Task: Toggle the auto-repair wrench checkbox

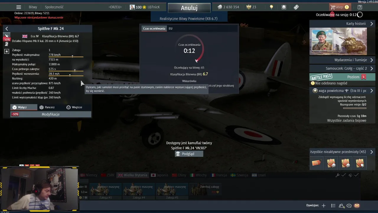Action: (x=340, y=175)
